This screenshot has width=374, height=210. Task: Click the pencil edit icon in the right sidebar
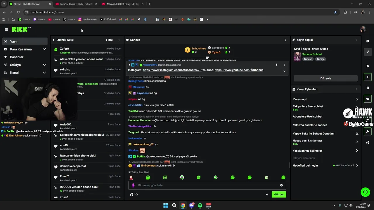point(368,52)
